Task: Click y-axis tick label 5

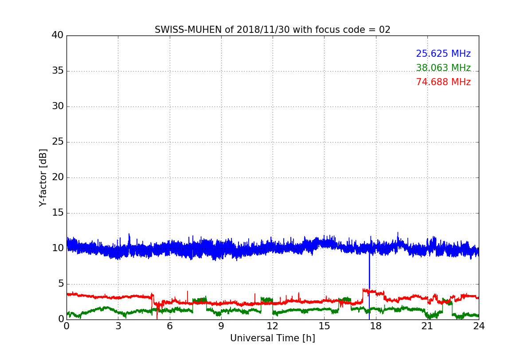Action: click(x=61, y=284)
